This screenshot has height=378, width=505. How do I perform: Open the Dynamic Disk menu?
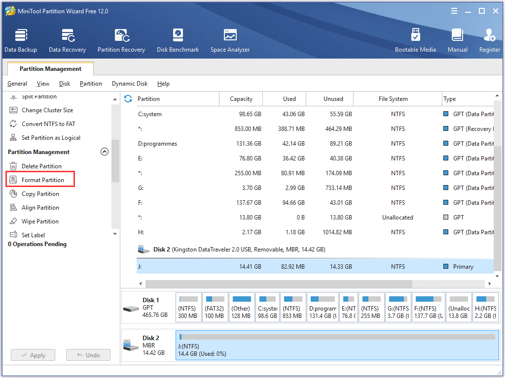(130, 84)
